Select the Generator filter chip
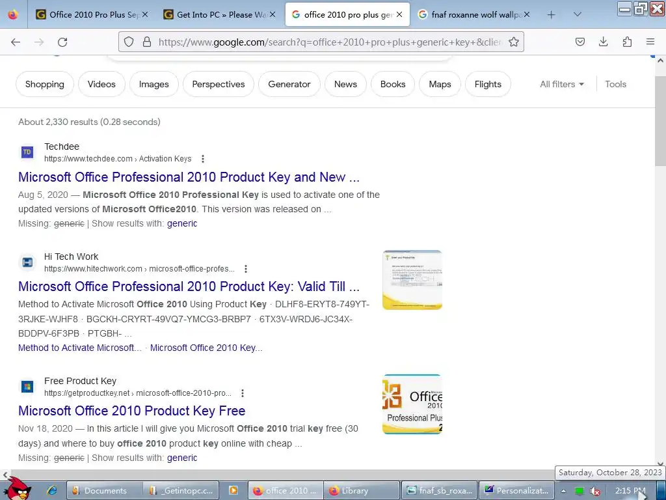The image size is (666, 500). [x=289, y=84]
